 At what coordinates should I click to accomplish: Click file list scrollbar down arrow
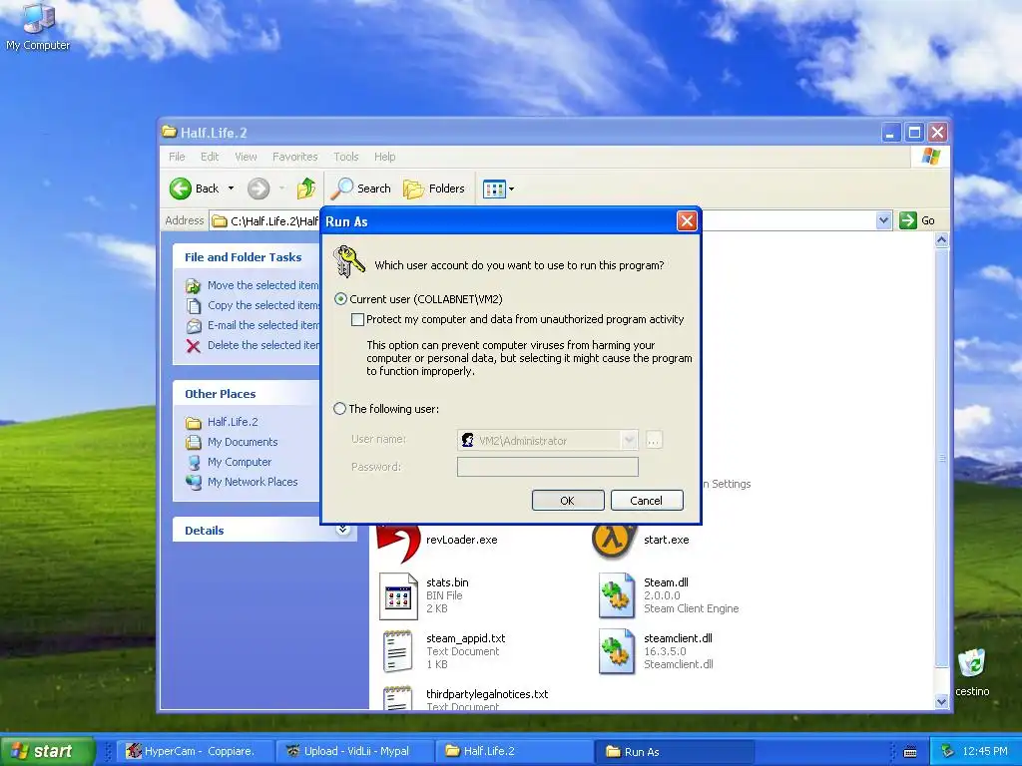click(941, 701)
